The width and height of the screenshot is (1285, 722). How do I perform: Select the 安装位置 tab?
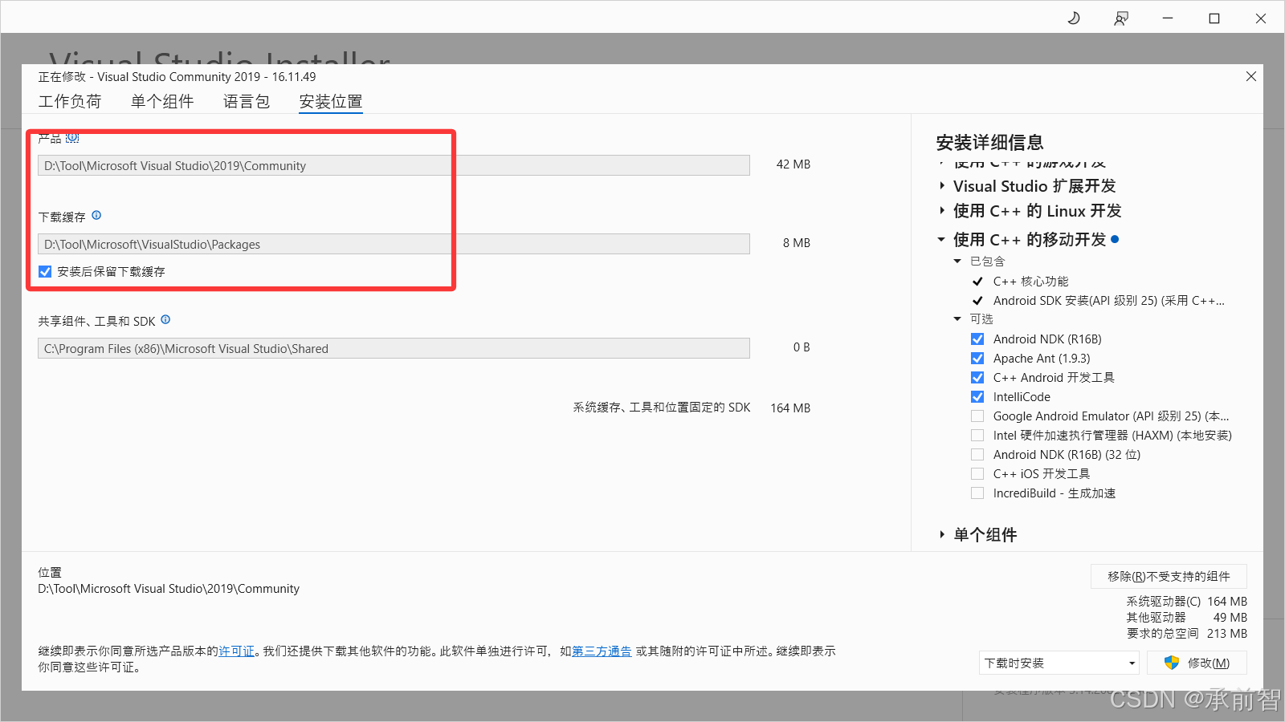[x=331, y=101]
